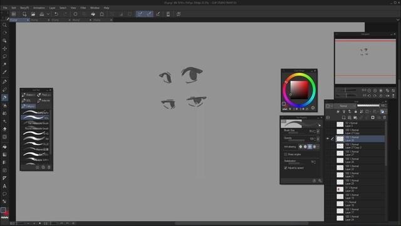This screenshot has height=226, width=401.
Task: Click the Undo arrow icon
Action: [56, 14]
